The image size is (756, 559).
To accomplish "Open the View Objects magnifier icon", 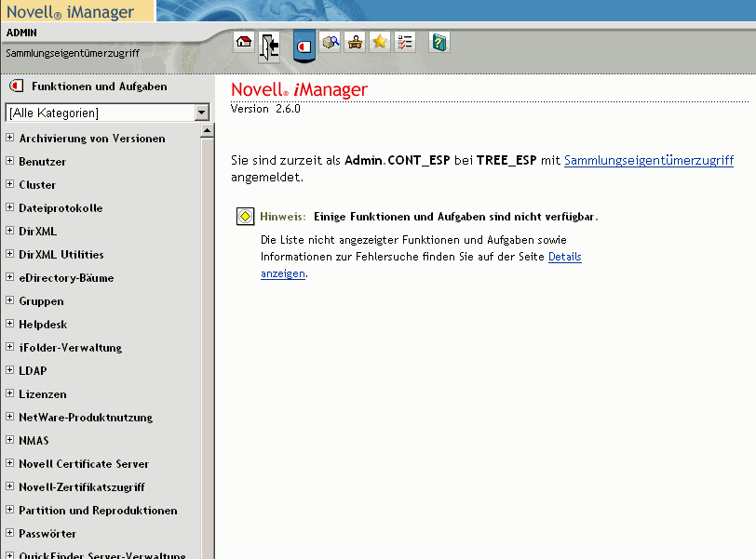I will (331, 43).
